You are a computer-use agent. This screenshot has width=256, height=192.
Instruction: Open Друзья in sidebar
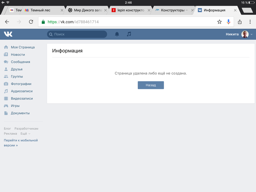[17, 69]
